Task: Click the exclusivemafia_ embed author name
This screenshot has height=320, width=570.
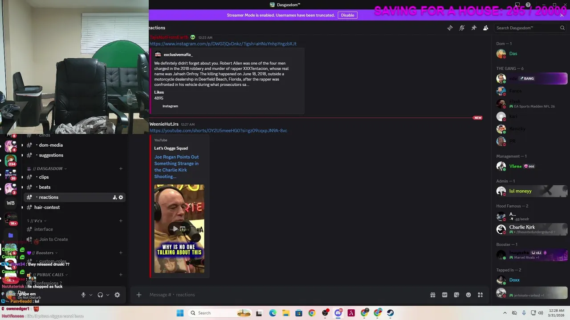Action: (178, 55)
